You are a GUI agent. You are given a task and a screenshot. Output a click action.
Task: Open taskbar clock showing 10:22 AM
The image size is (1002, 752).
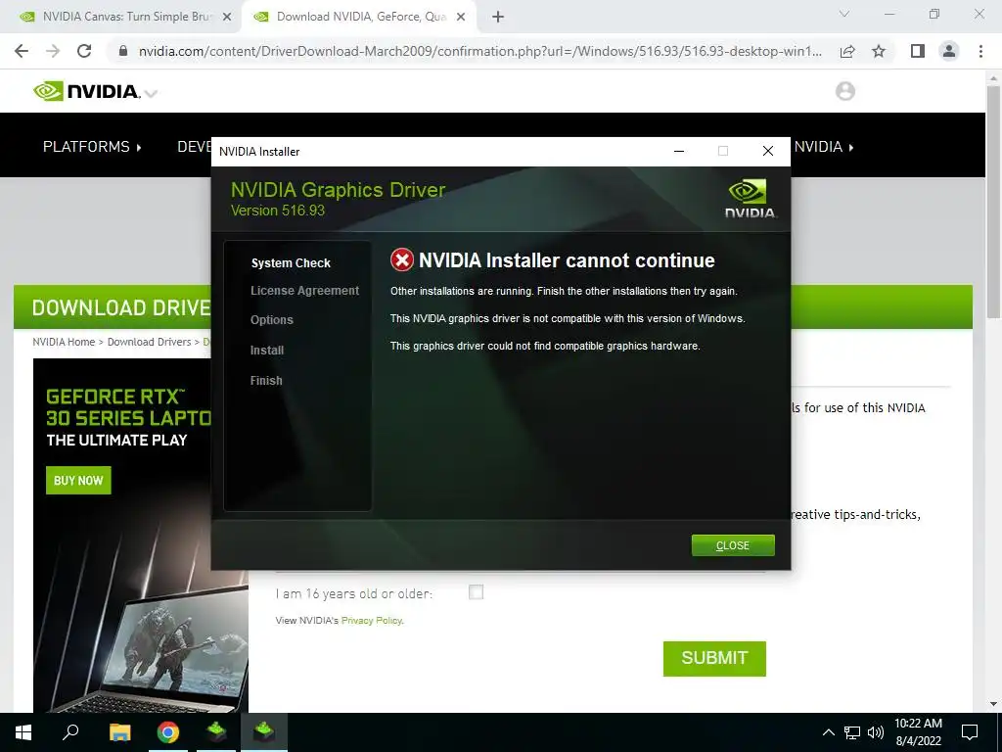pyautogui.click(x=918, y=732)
